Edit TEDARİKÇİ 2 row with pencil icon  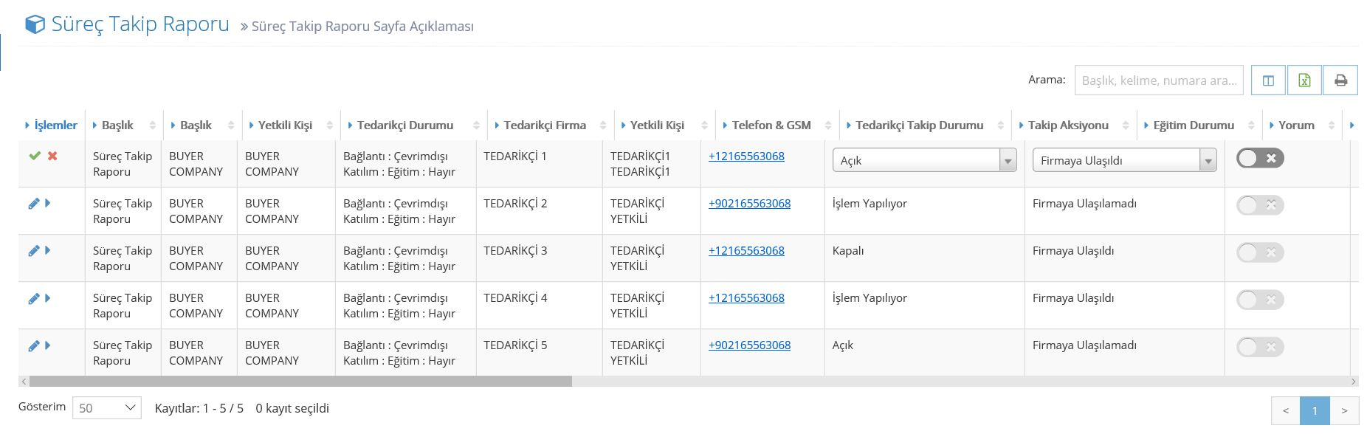click(33, 203)
